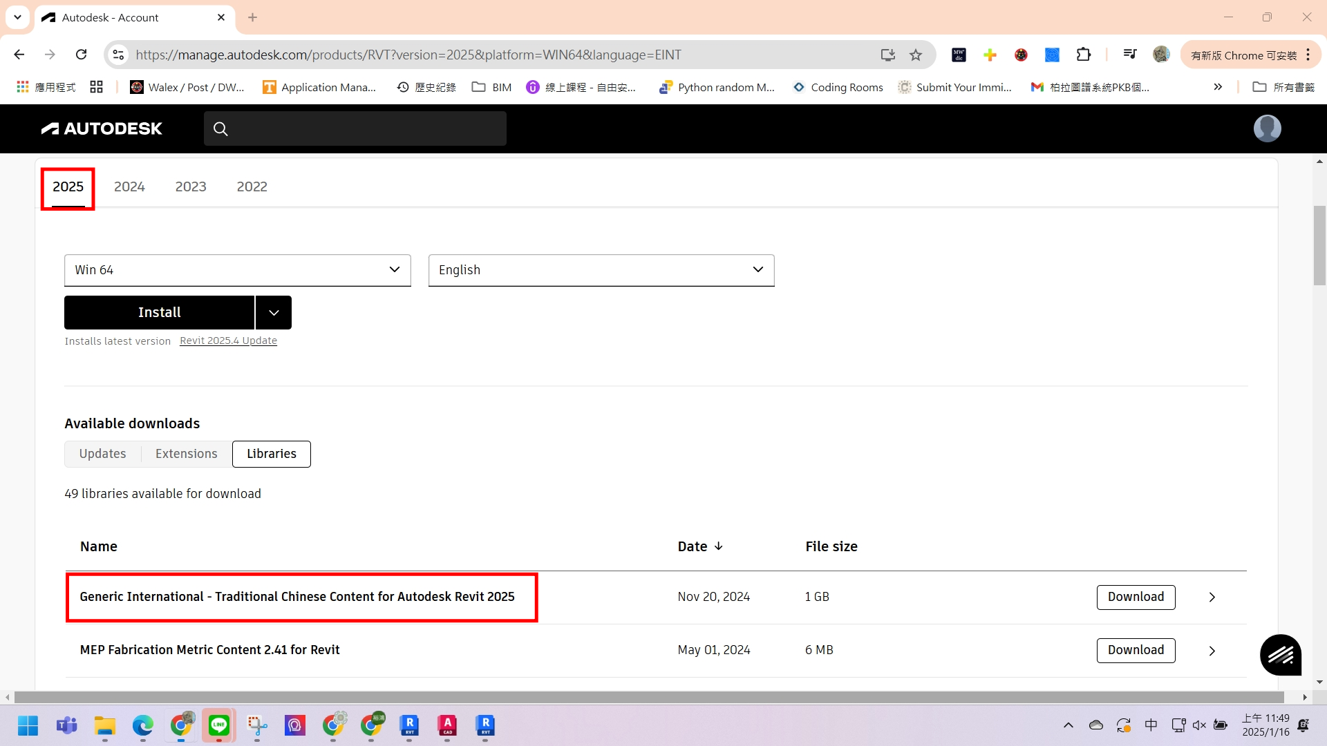Click the Autodesk search input field
1327x746 pixels.
[x=355, y=128]
